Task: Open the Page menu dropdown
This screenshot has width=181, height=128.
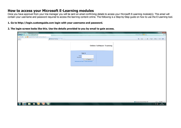Action: (x=151, y=39)
